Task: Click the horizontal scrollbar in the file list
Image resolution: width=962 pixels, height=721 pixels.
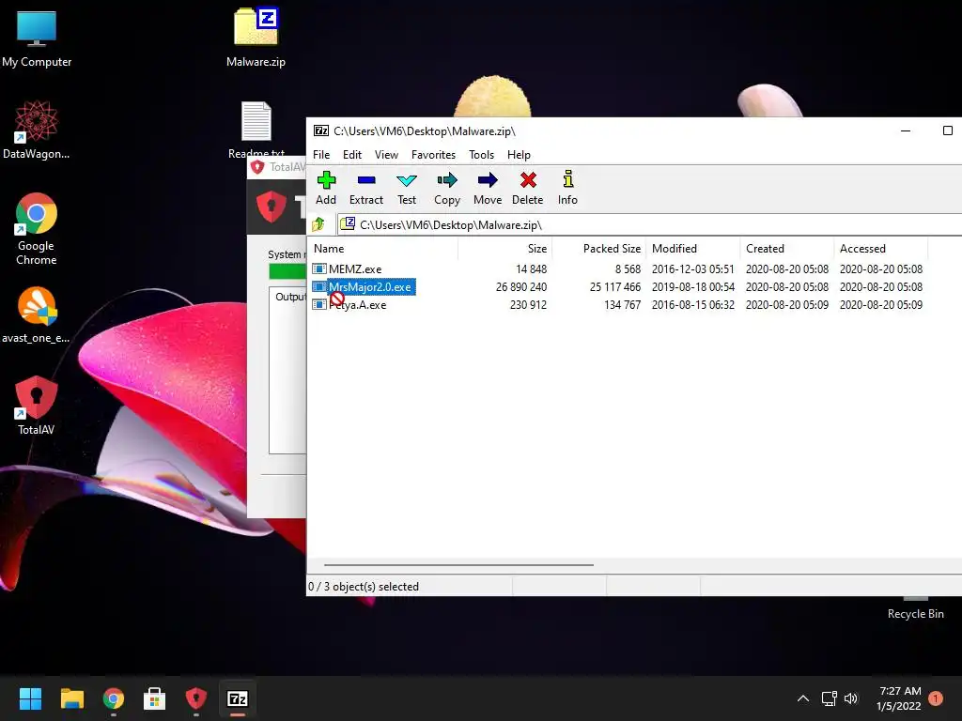Action: point(458,564)
